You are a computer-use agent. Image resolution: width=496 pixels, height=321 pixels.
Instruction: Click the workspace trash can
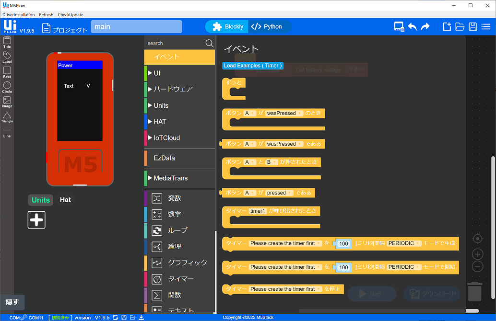474,291
